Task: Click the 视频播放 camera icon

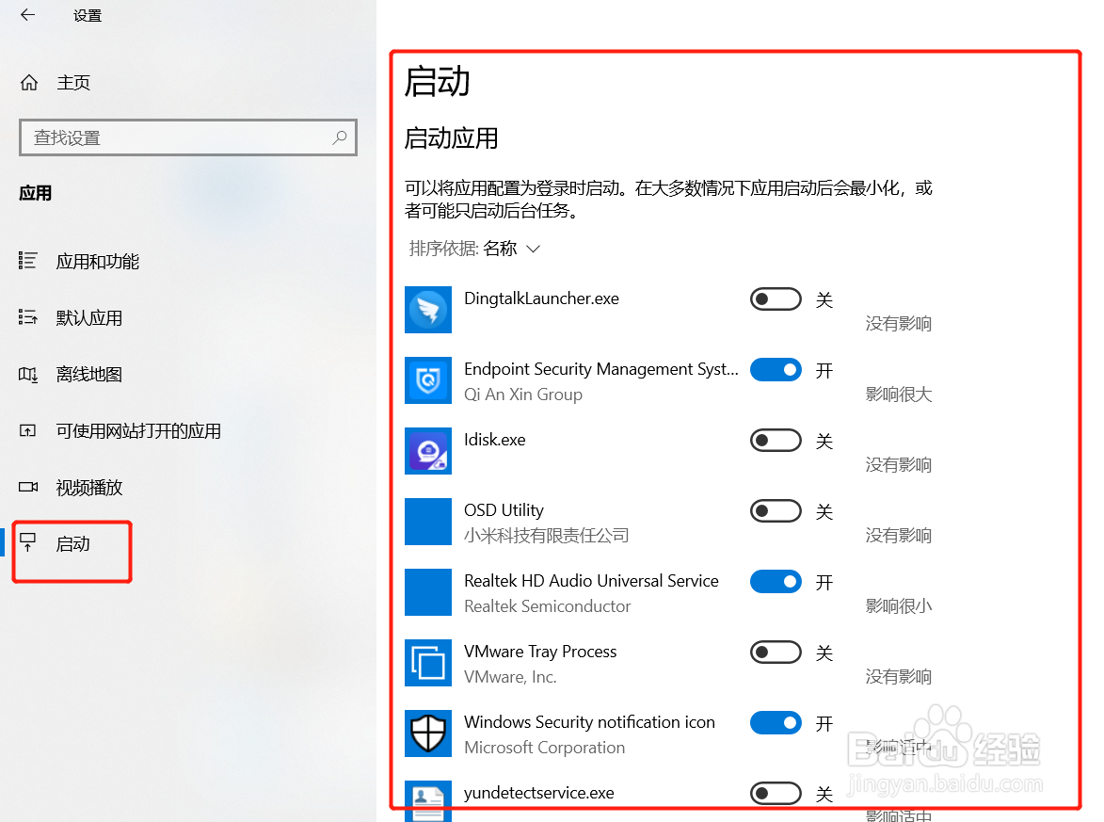Action: [x=28, y=487]
